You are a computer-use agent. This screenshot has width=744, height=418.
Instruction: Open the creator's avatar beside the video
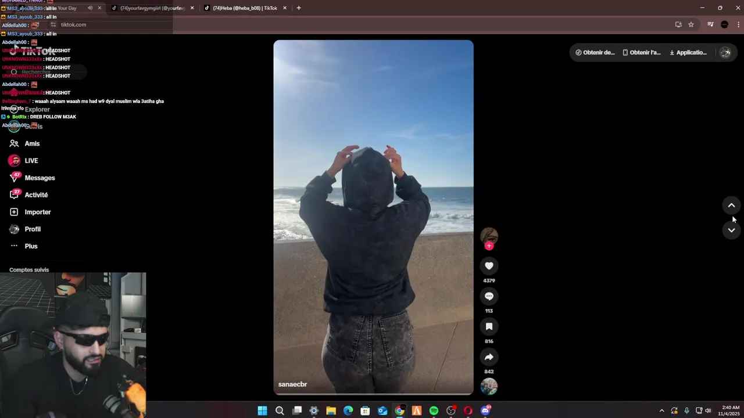pos(489,235)
